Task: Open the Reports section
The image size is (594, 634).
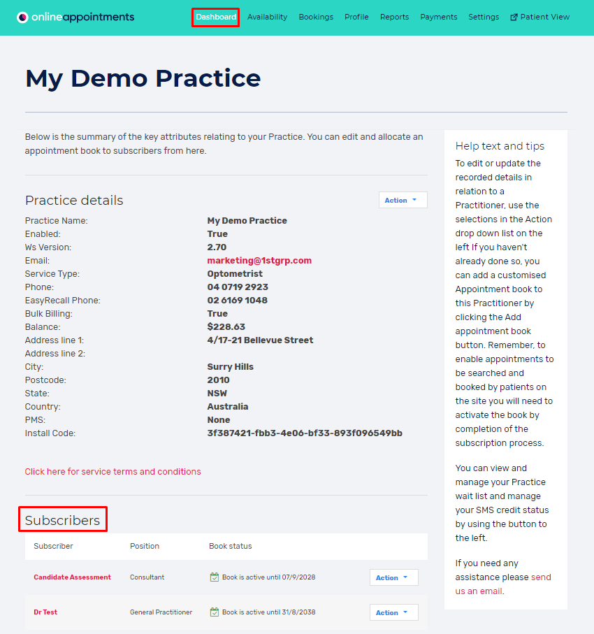Action: (394, 17)
